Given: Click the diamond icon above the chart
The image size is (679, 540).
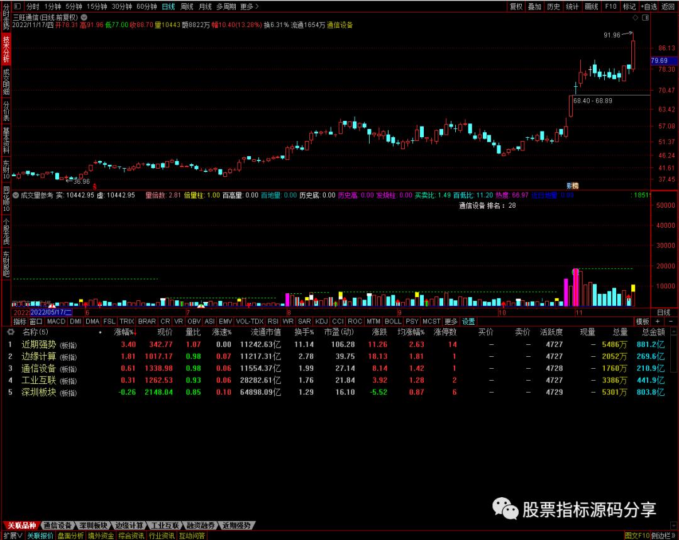Looking at the screenshot, I should (x=635, y=18).
